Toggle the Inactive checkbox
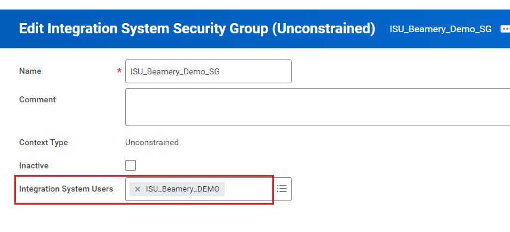510x232 pixels. click(130, 165)
